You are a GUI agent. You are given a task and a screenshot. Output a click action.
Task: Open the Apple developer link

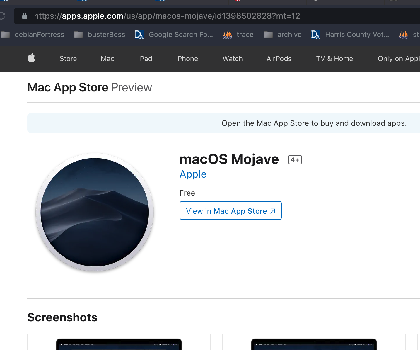click(193, 174)
